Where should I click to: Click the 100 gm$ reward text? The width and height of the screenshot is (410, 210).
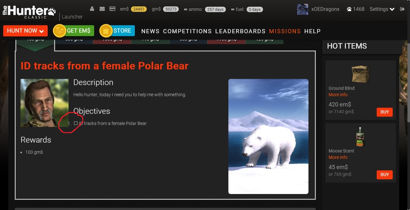coord(34,152)
